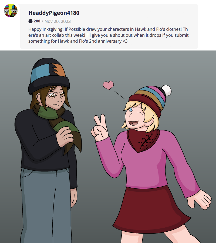Click the ink drop icon

31,21
